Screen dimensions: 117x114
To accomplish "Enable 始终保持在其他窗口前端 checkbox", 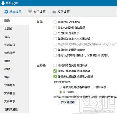I will point(55,65).
